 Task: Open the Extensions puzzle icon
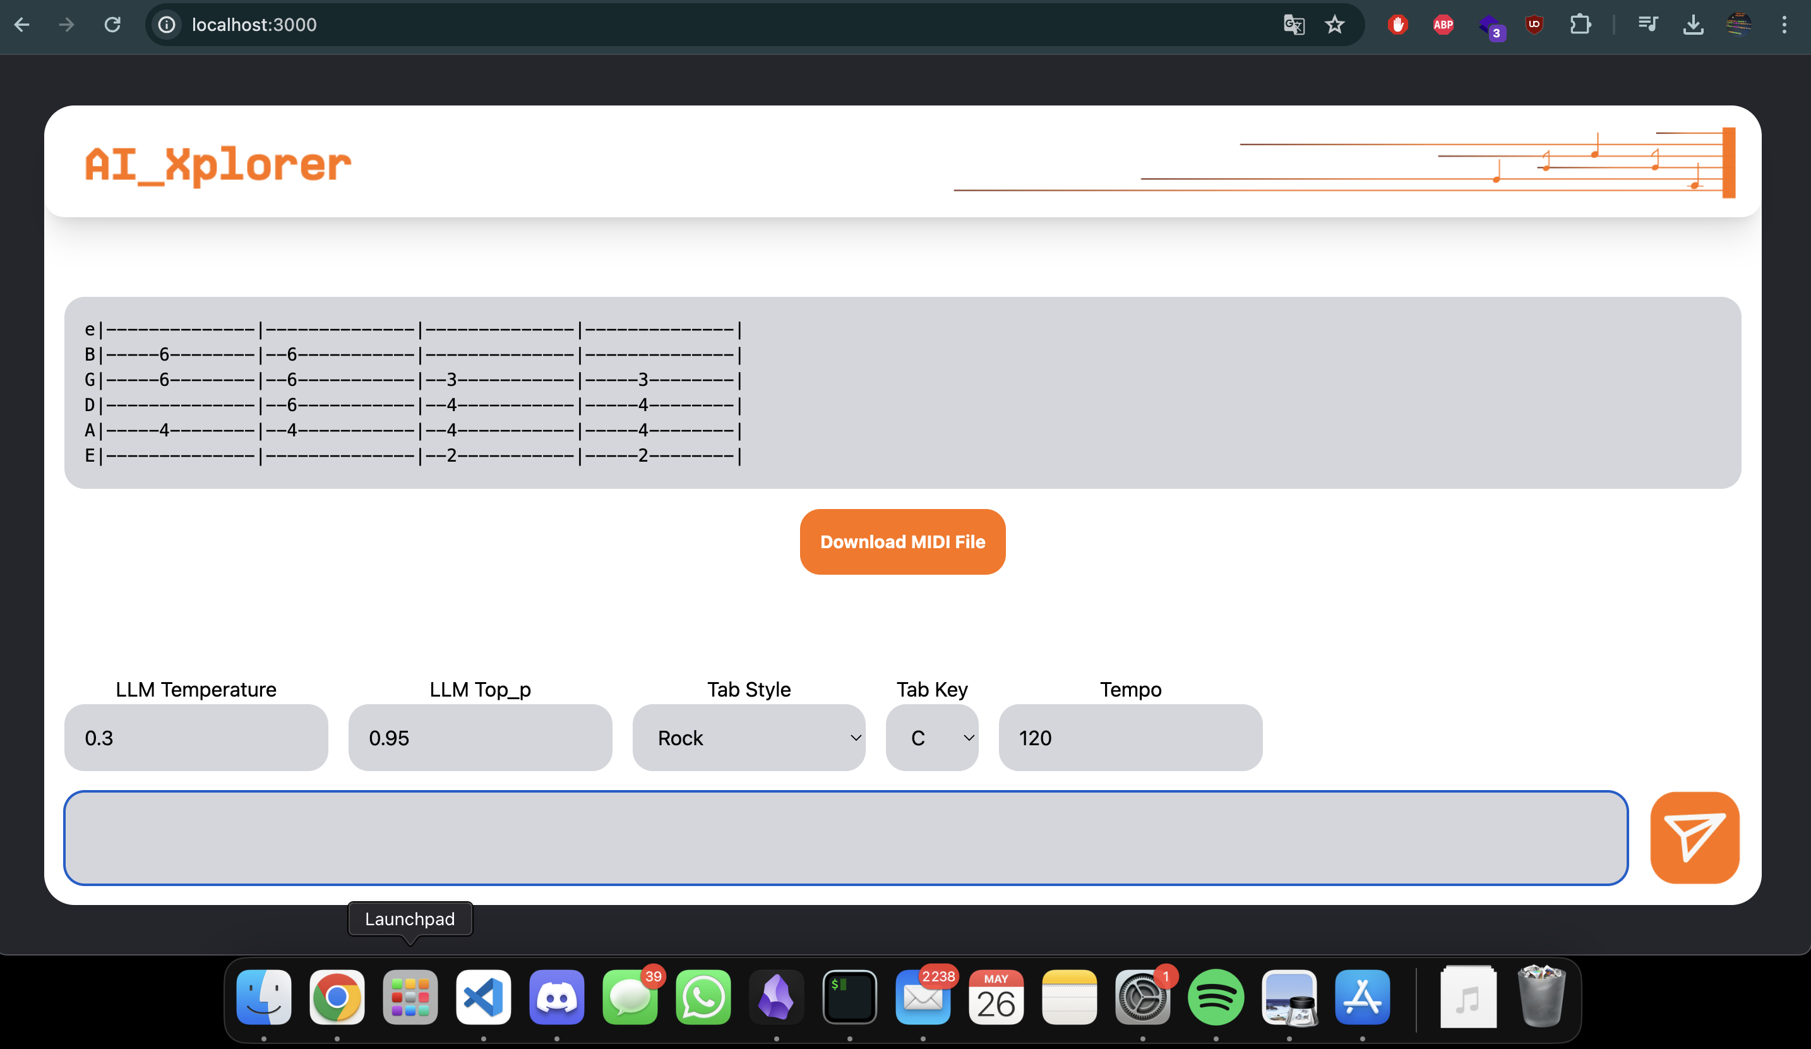(1581, 24)
